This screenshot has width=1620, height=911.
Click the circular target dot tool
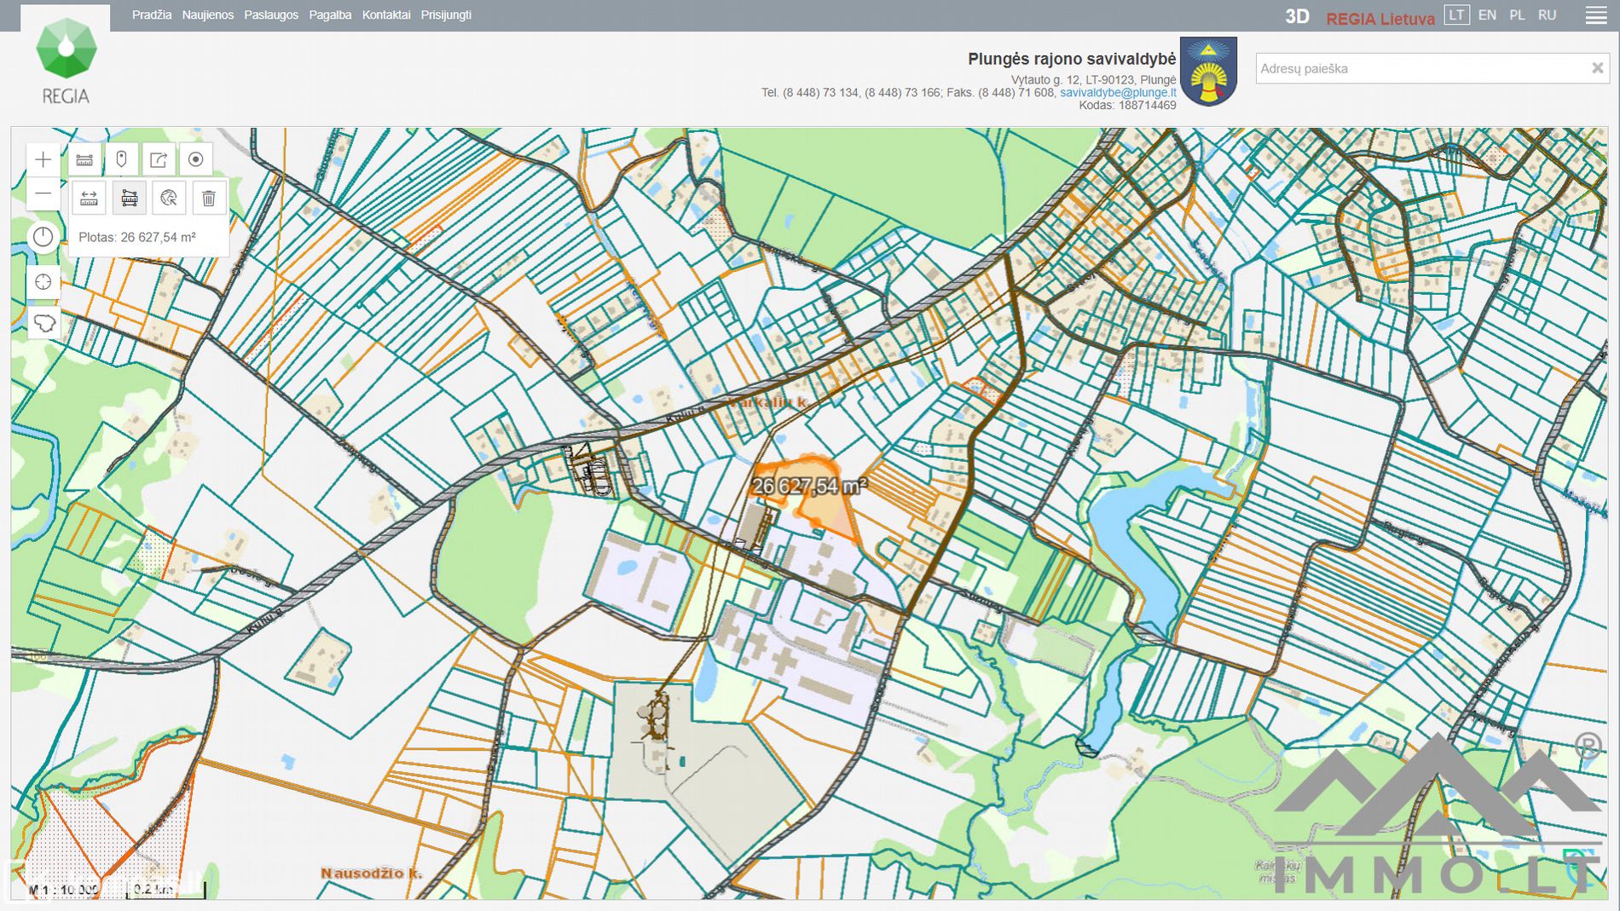(x=195, y=159)
